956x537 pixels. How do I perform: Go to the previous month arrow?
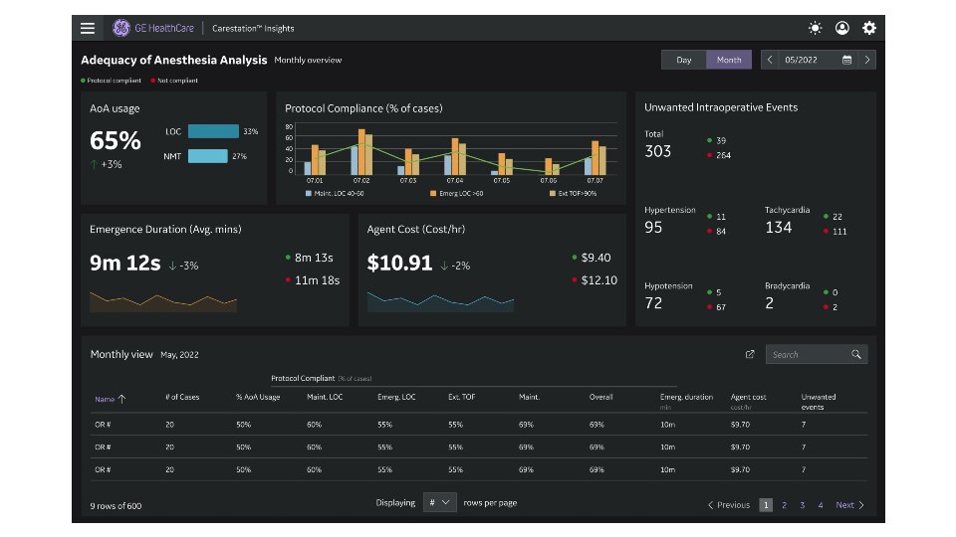tap(770, 60)
